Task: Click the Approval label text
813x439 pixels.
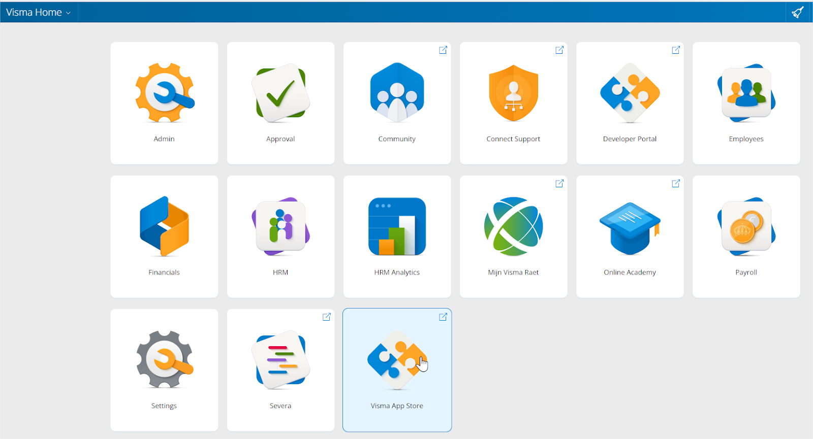Action: coord(280,139)
